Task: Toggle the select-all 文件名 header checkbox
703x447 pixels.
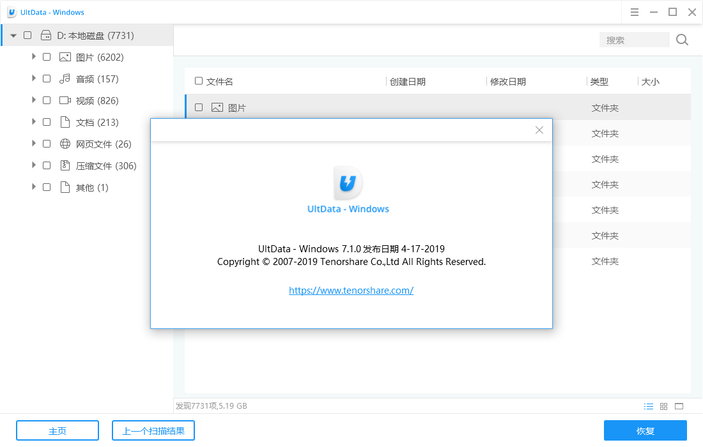Action: (199, 81)
